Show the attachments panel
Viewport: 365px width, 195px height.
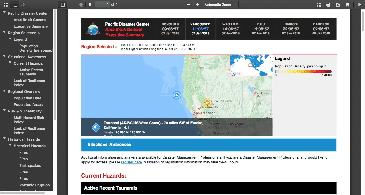click(x=23, y=5)
